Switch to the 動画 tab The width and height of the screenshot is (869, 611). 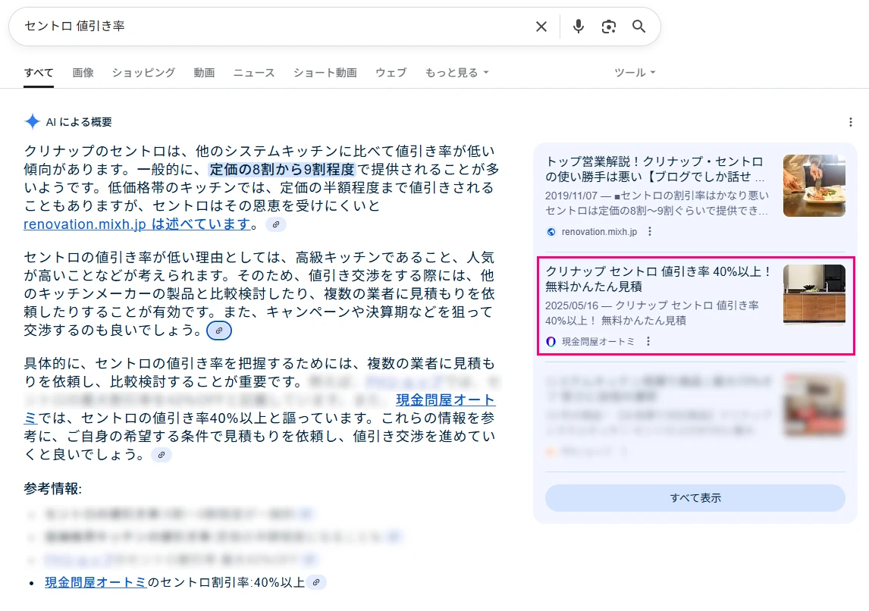tap(204, 73)
